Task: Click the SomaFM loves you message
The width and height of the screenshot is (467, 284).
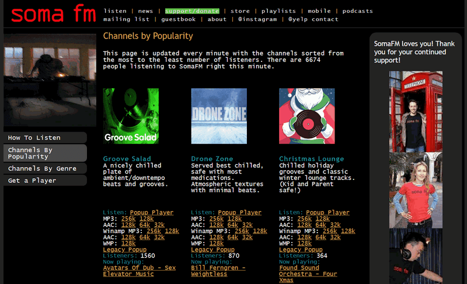Action: [414, 52]
